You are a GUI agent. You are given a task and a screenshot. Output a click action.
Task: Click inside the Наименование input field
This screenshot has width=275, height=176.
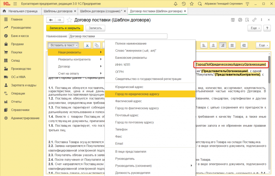coord(118,36)
